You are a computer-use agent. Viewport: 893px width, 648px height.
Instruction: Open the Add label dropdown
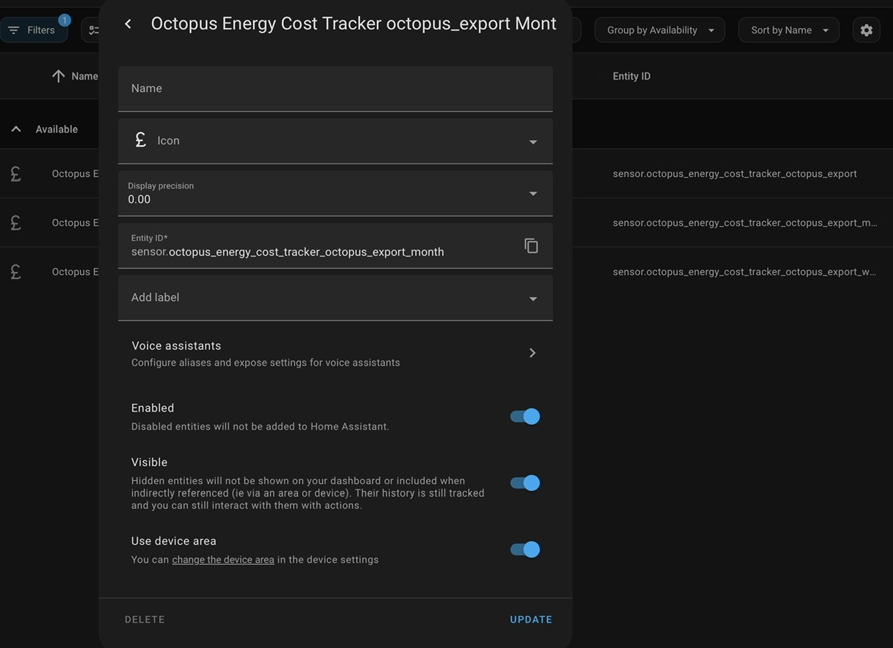point(533,299)
